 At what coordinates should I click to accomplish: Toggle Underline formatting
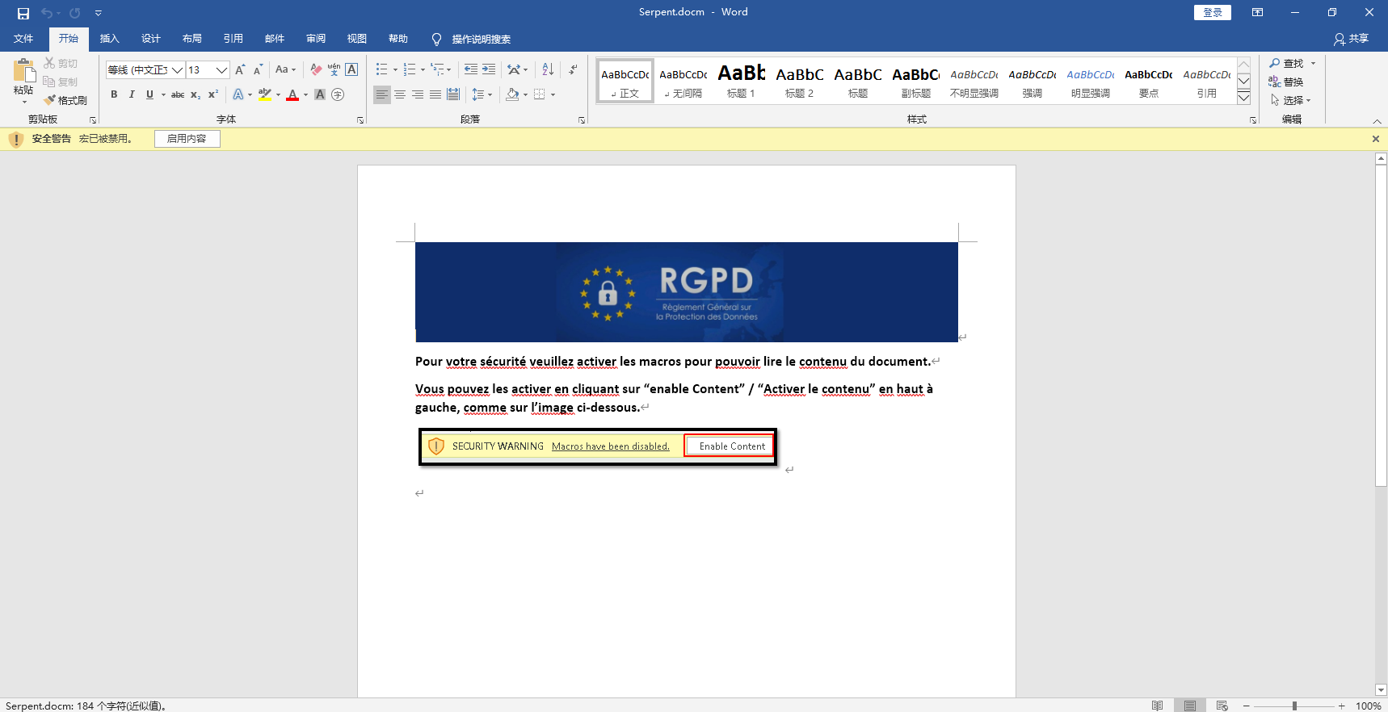pyautogui.click(x=149, y=94)
